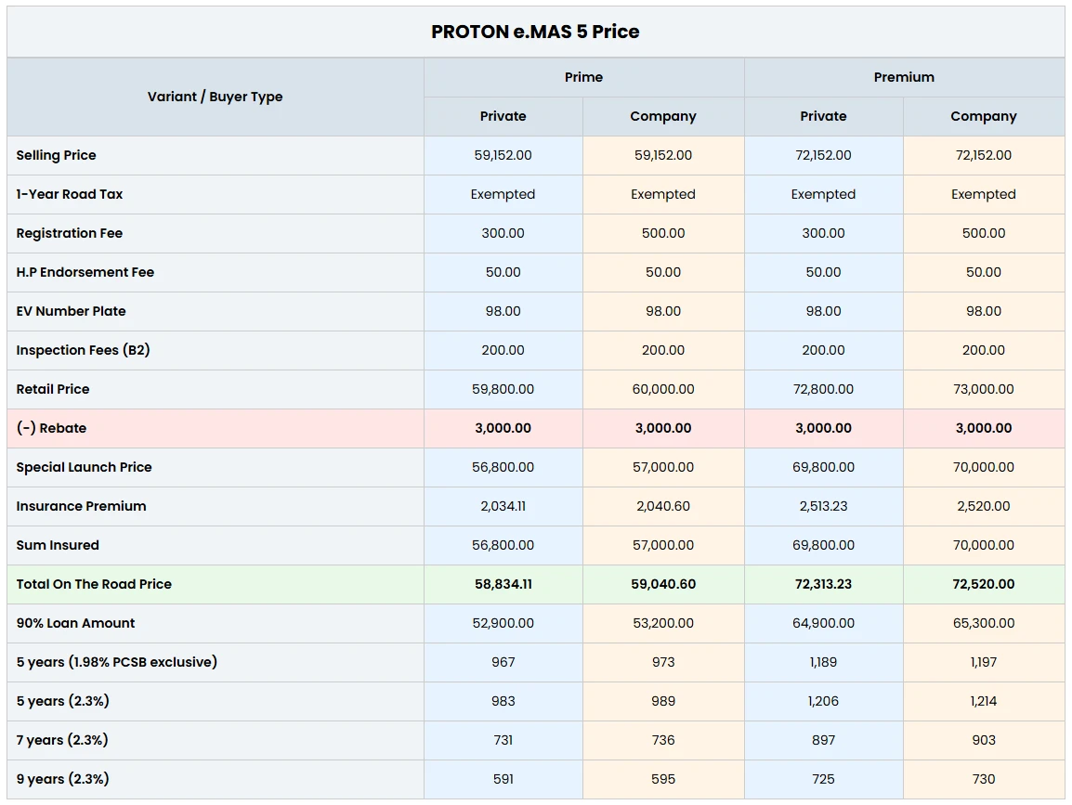The height and width of the screenshot is (805, 1072).
Task: Select the Selling Price row label
Action: pos(56,155)
